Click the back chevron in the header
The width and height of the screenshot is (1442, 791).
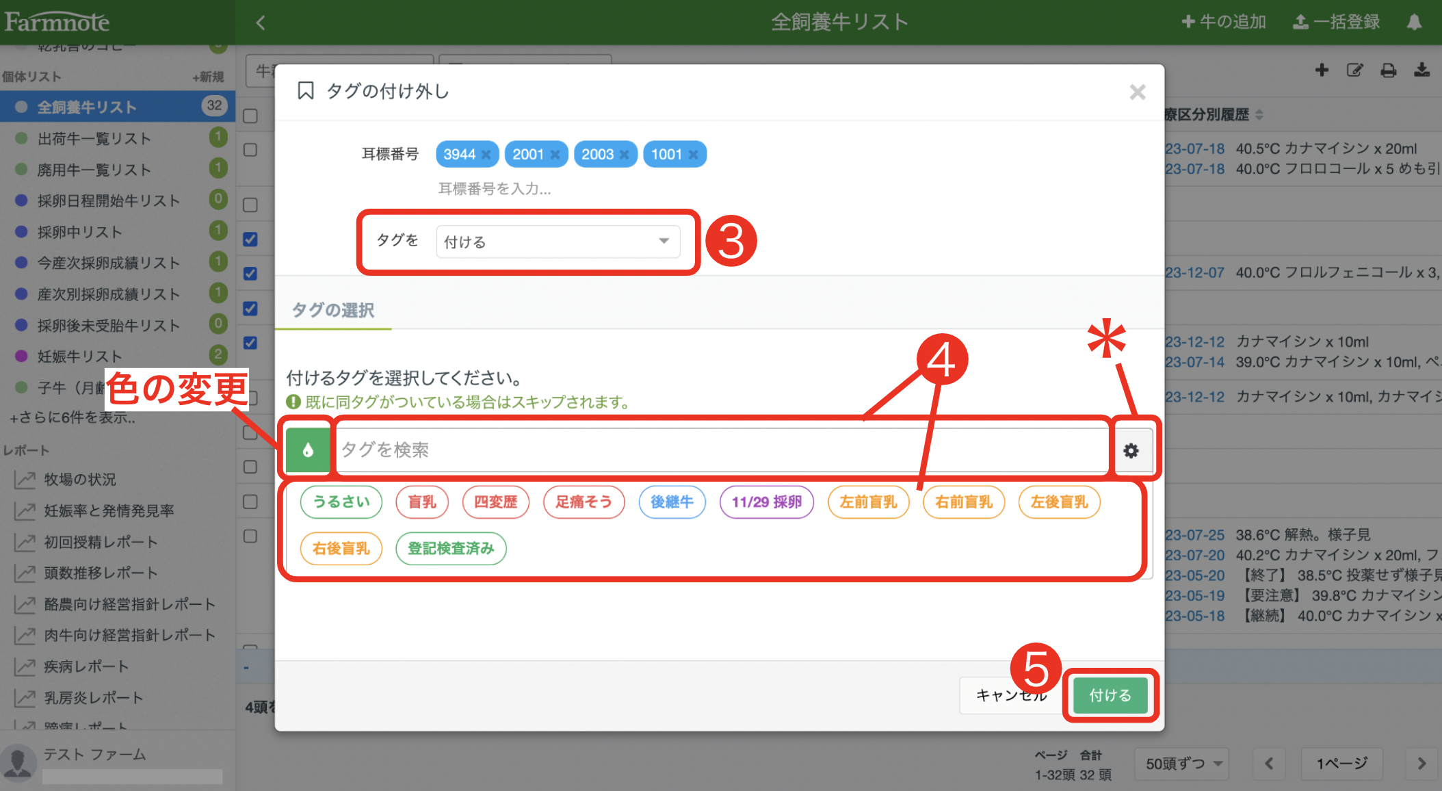pos(260,22)
